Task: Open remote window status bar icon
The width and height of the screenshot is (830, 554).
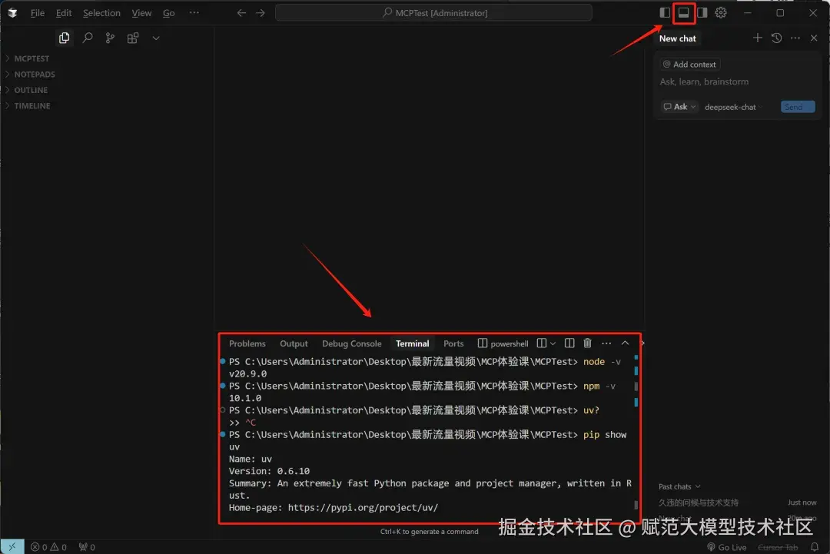Action: (x=12, y=546)
